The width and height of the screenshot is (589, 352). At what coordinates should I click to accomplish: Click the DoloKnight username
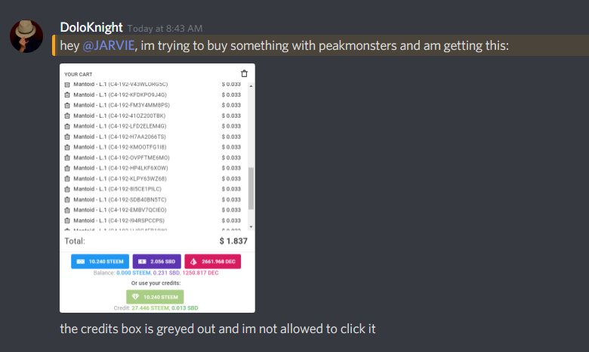[x=91, y=27]
